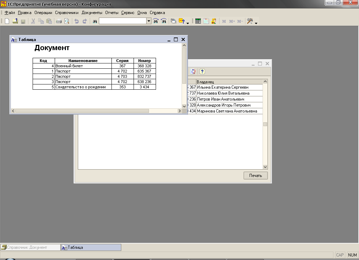The height and width of the screenshot is (260, 359).
Task: Open the Calculator from the toolbar
Action: tap(198, 21)
